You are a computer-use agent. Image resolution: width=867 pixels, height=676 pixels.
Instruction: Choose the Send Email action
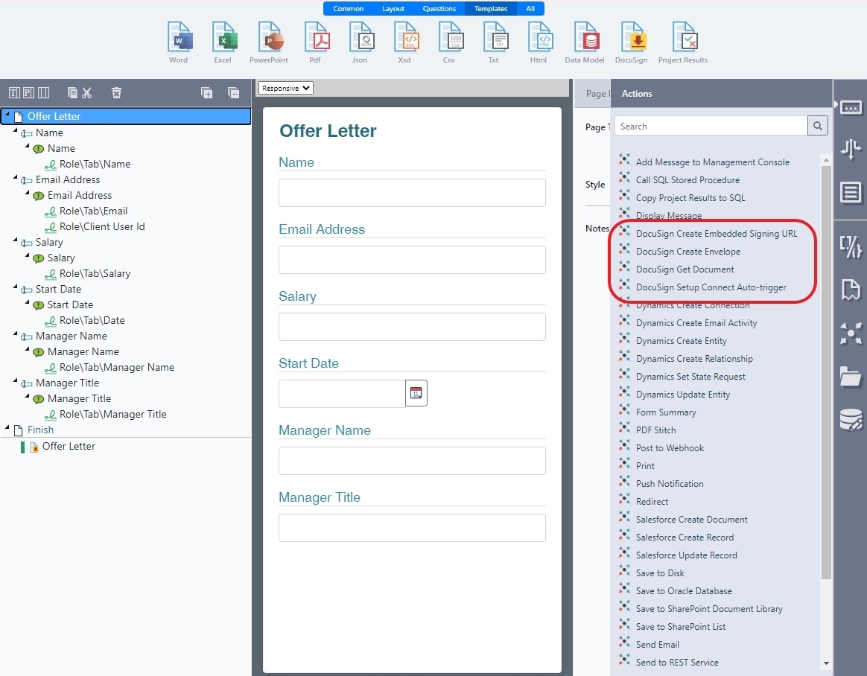pos(658,644)
